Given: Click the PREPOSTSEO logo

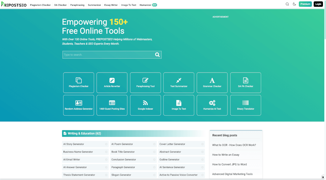Looking at the screenshot, I should point(14,4).
